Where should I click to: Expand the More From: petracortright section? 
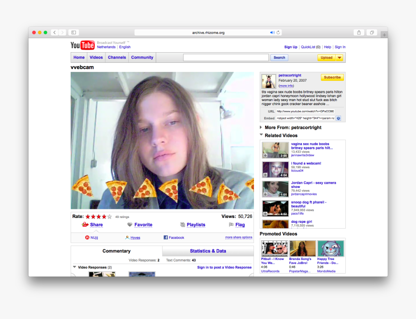[x=261, y=128]
